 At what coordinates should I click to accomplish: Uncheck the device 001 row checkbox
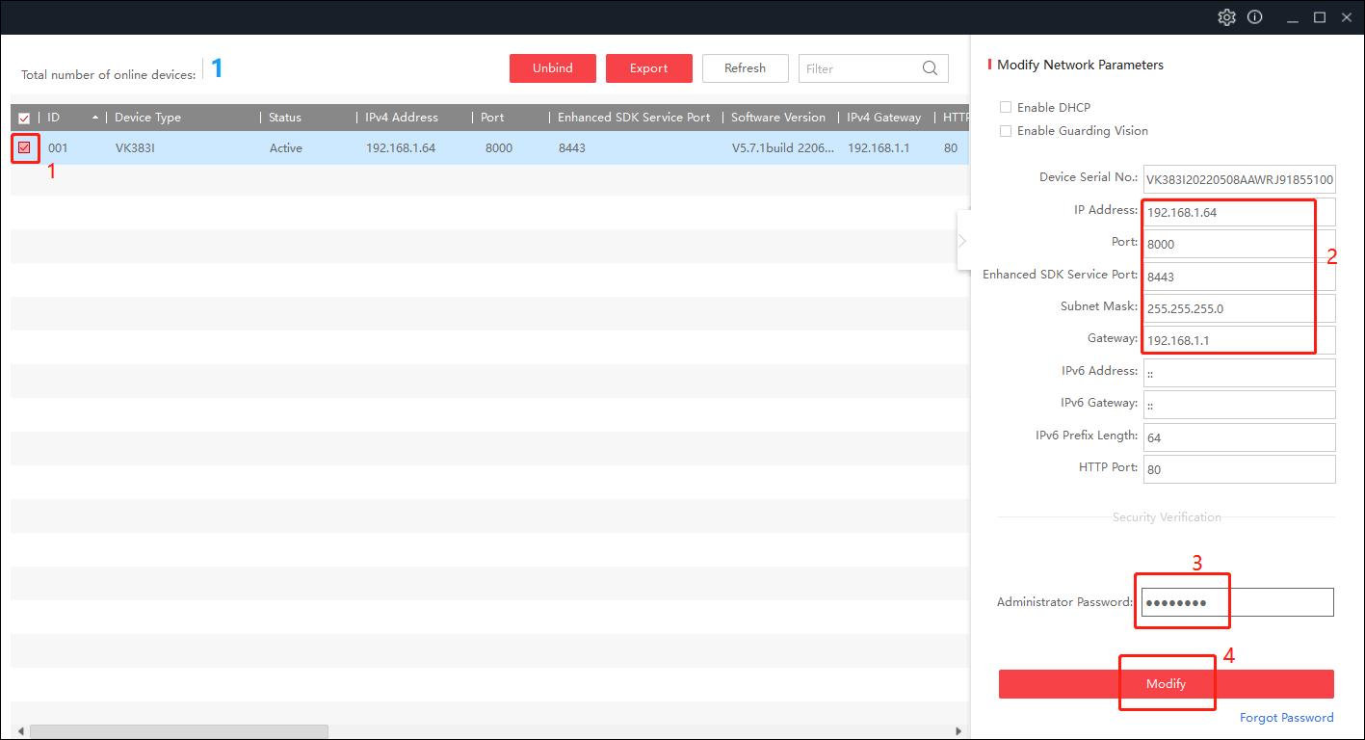pos(24,147)
